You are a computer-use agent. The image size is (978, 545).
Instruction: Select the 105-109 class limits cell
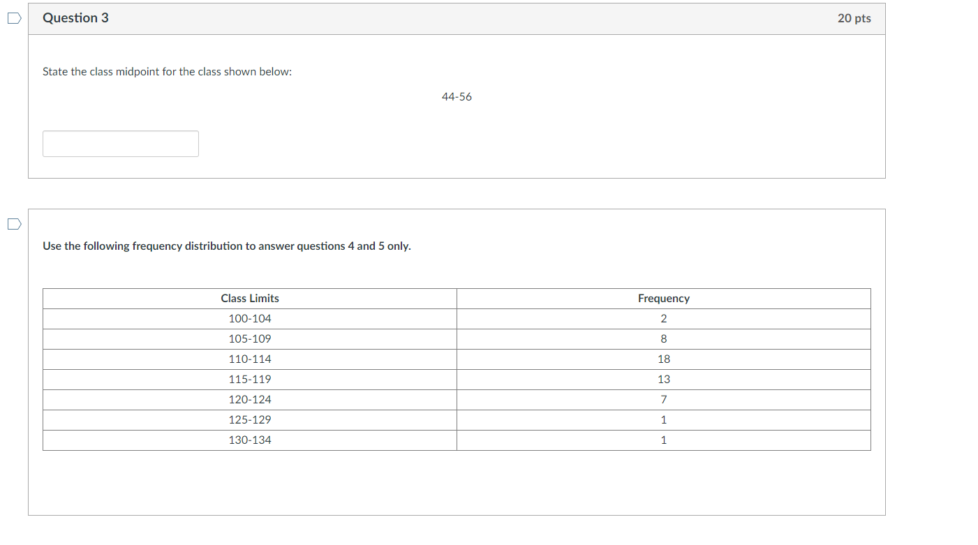(x=249, y=338)
